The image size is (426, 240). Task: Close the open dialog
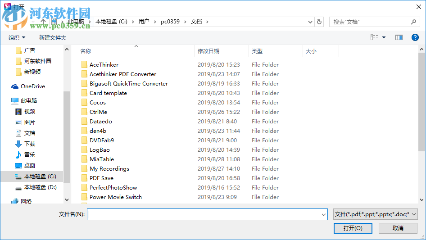[419, 7]
